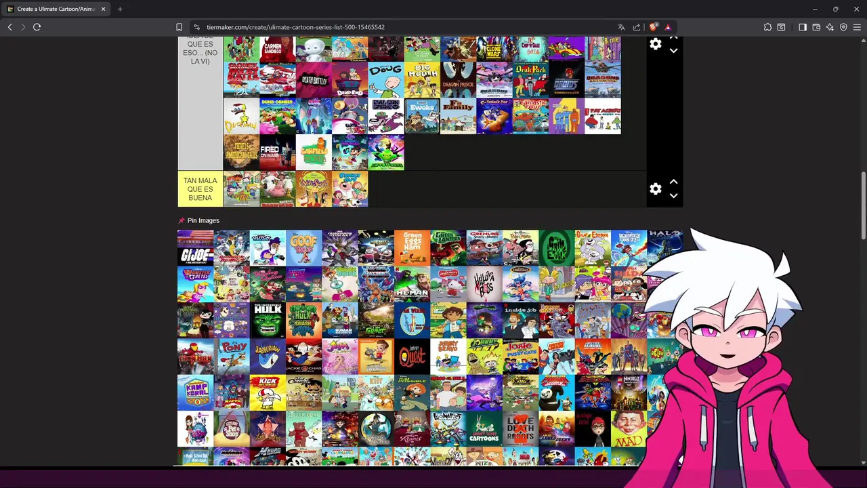Click the pin icon beside Pin Images
Image resolution: width=867 pixels, height=488 pixels.
coord(181,220)
